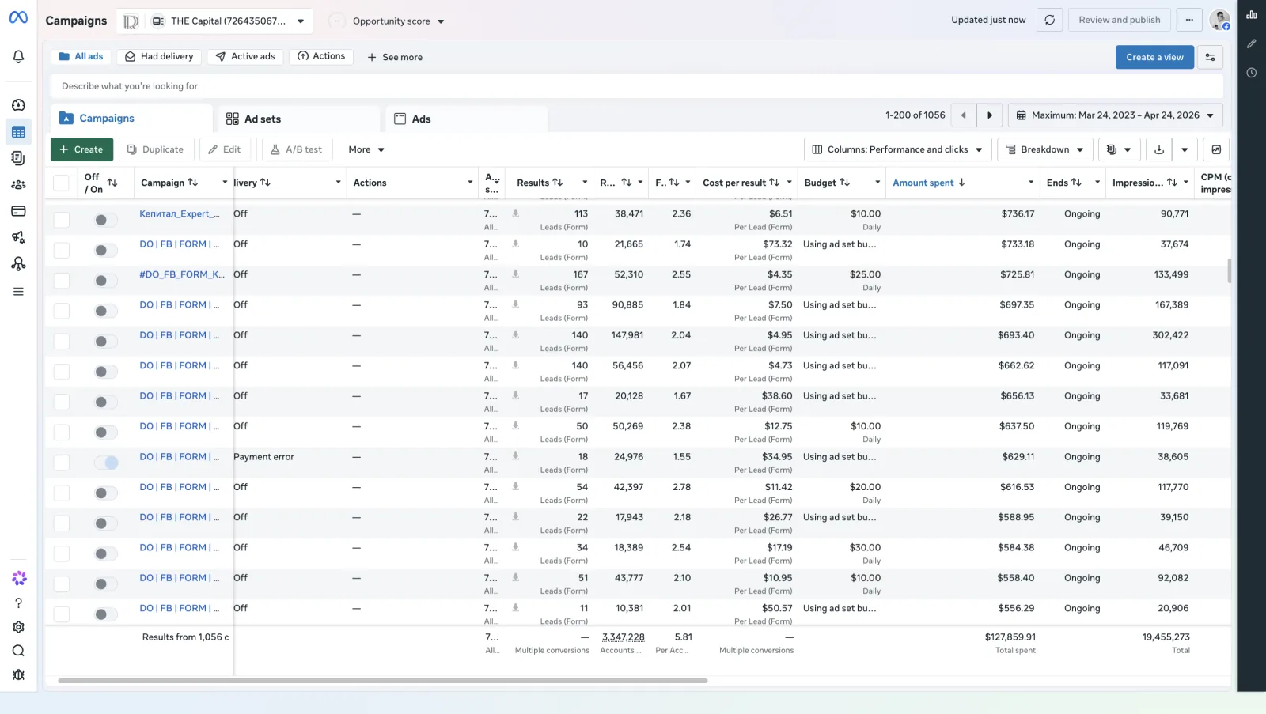Open the notifications bell in the sidebar
1266x714 pixels.
[x=18, y=56]
